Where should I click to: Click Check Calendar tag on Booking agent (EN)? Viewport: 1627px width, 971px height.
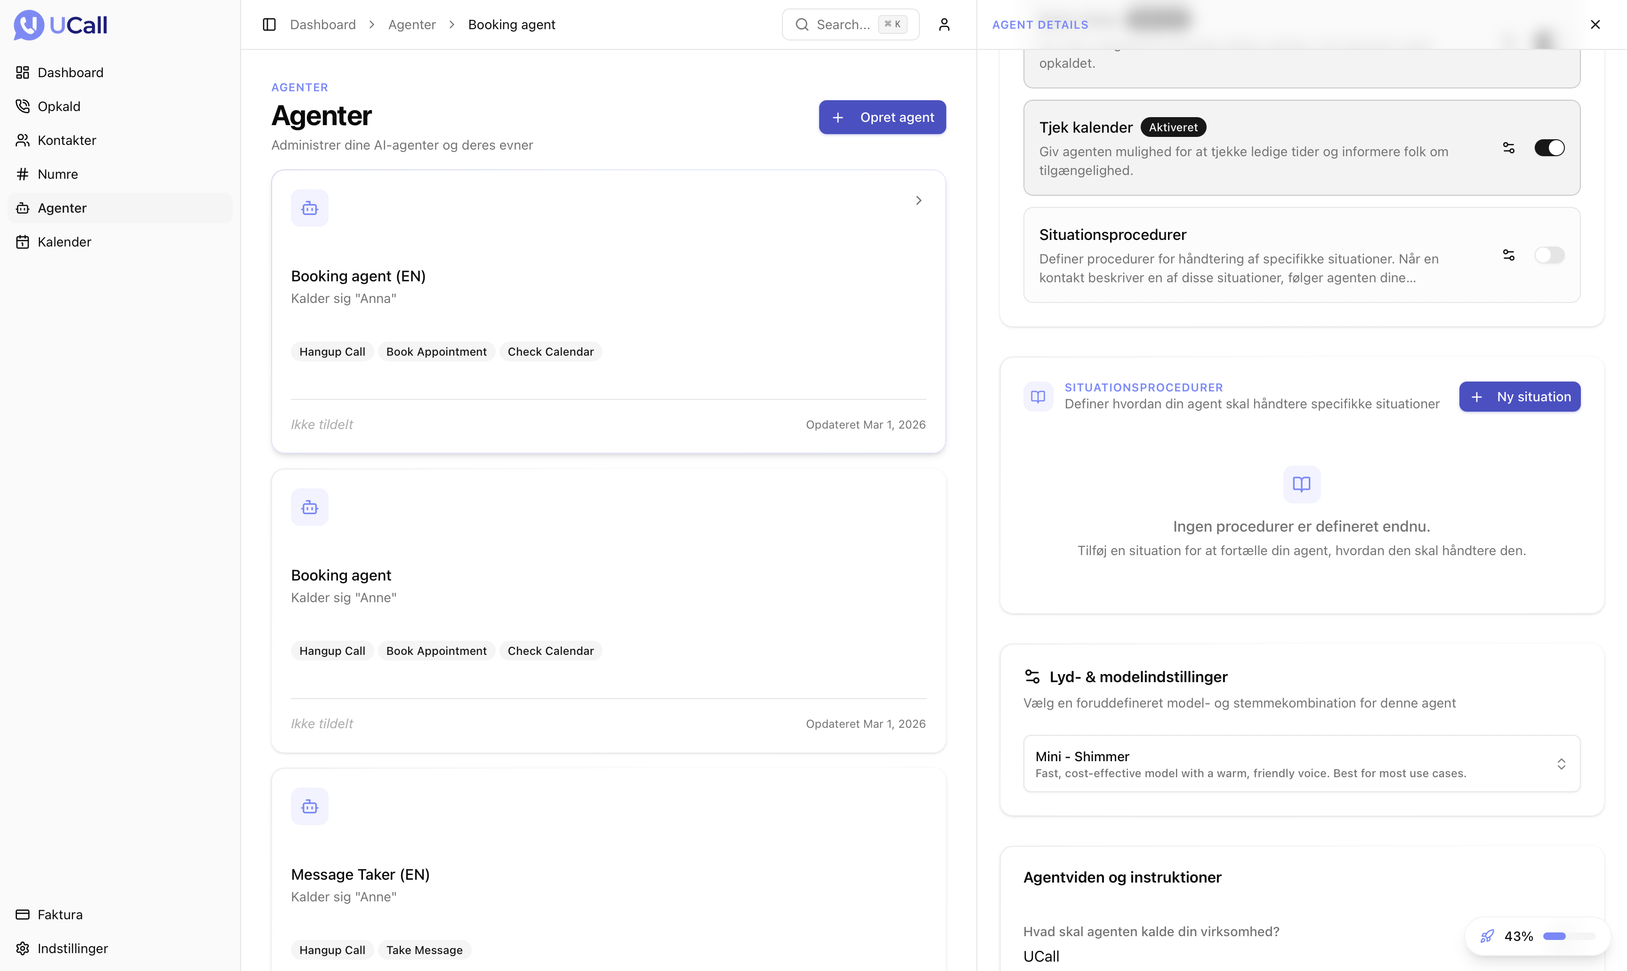(551, 352)
